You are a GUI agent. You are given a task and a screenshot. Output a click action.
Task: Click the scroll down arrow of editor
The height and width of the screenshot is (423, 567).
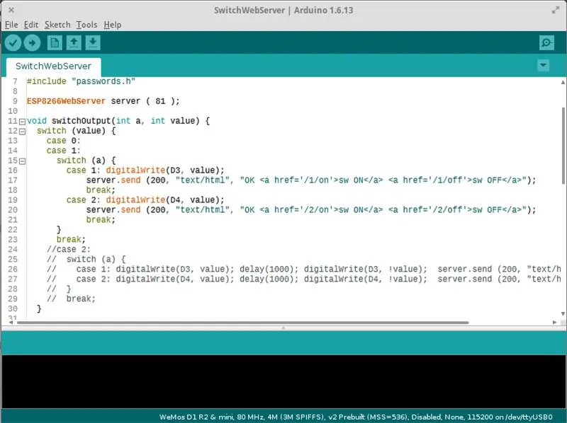[563, 313]
